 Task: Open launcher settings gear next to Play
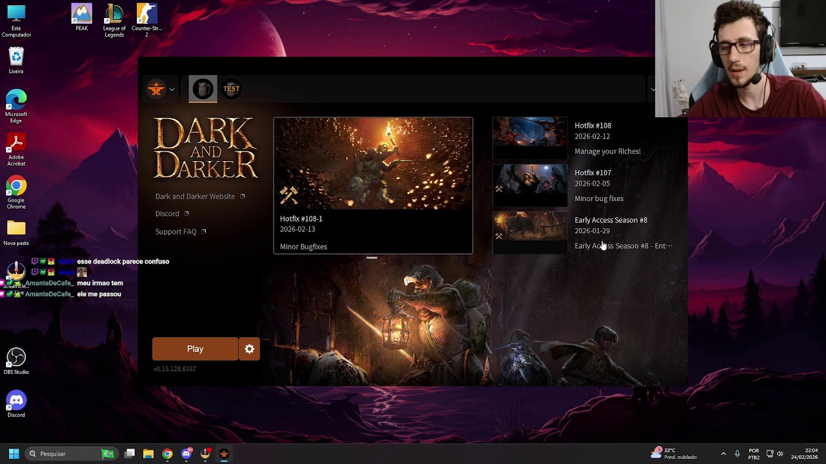pos(249,349)
